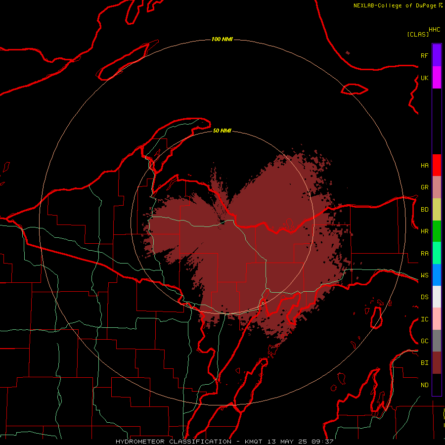Click the "RA" legend label
This screenshot has height=445, width=445.
pyautogui.click(x=424, y=254)
